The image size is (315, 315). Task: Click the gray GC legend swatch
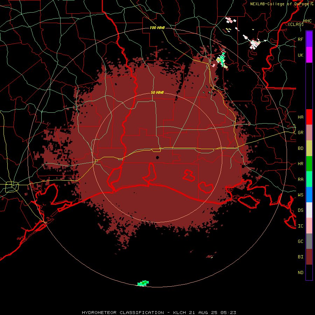point(309,241)
